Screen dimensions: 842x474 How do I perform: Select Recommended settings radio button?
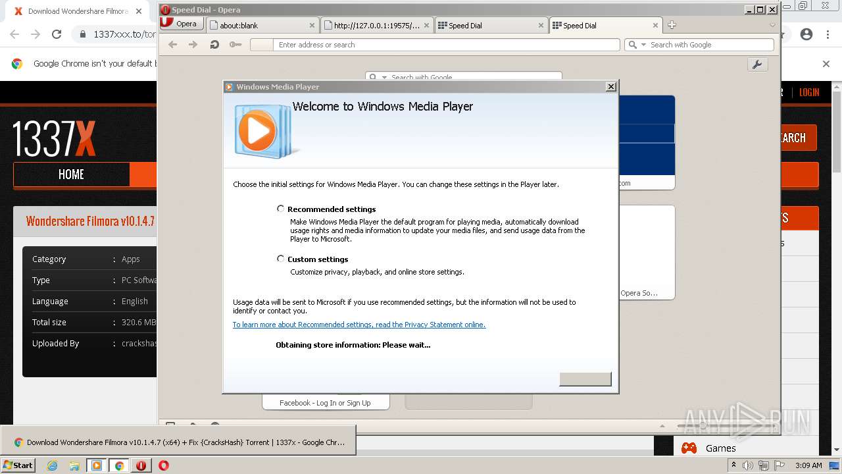point(281,209)
